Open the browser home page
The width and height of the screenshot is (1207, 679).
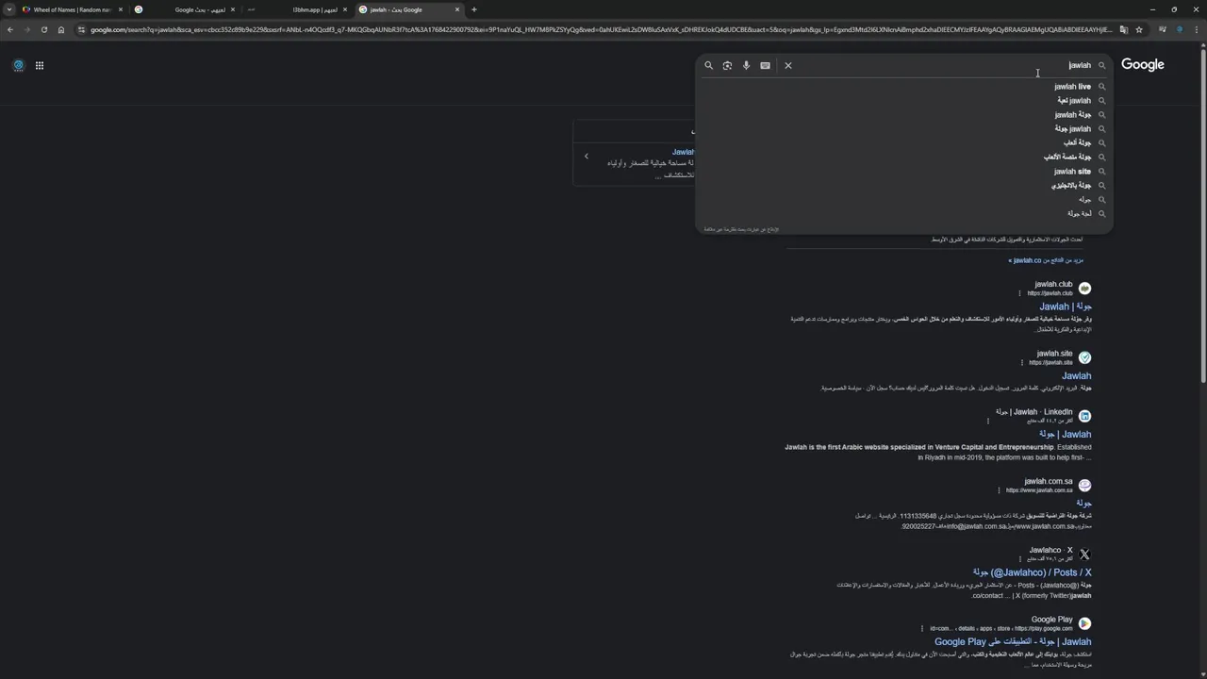click(60, 29)
